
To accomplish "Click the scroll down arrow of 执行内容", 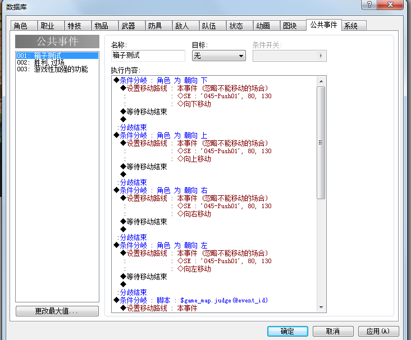I will tap(321, 307).
